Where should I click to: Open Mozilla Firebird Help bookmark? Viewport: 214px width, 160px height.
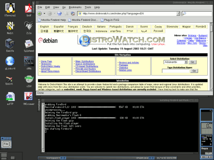click(x=52, y=20)
